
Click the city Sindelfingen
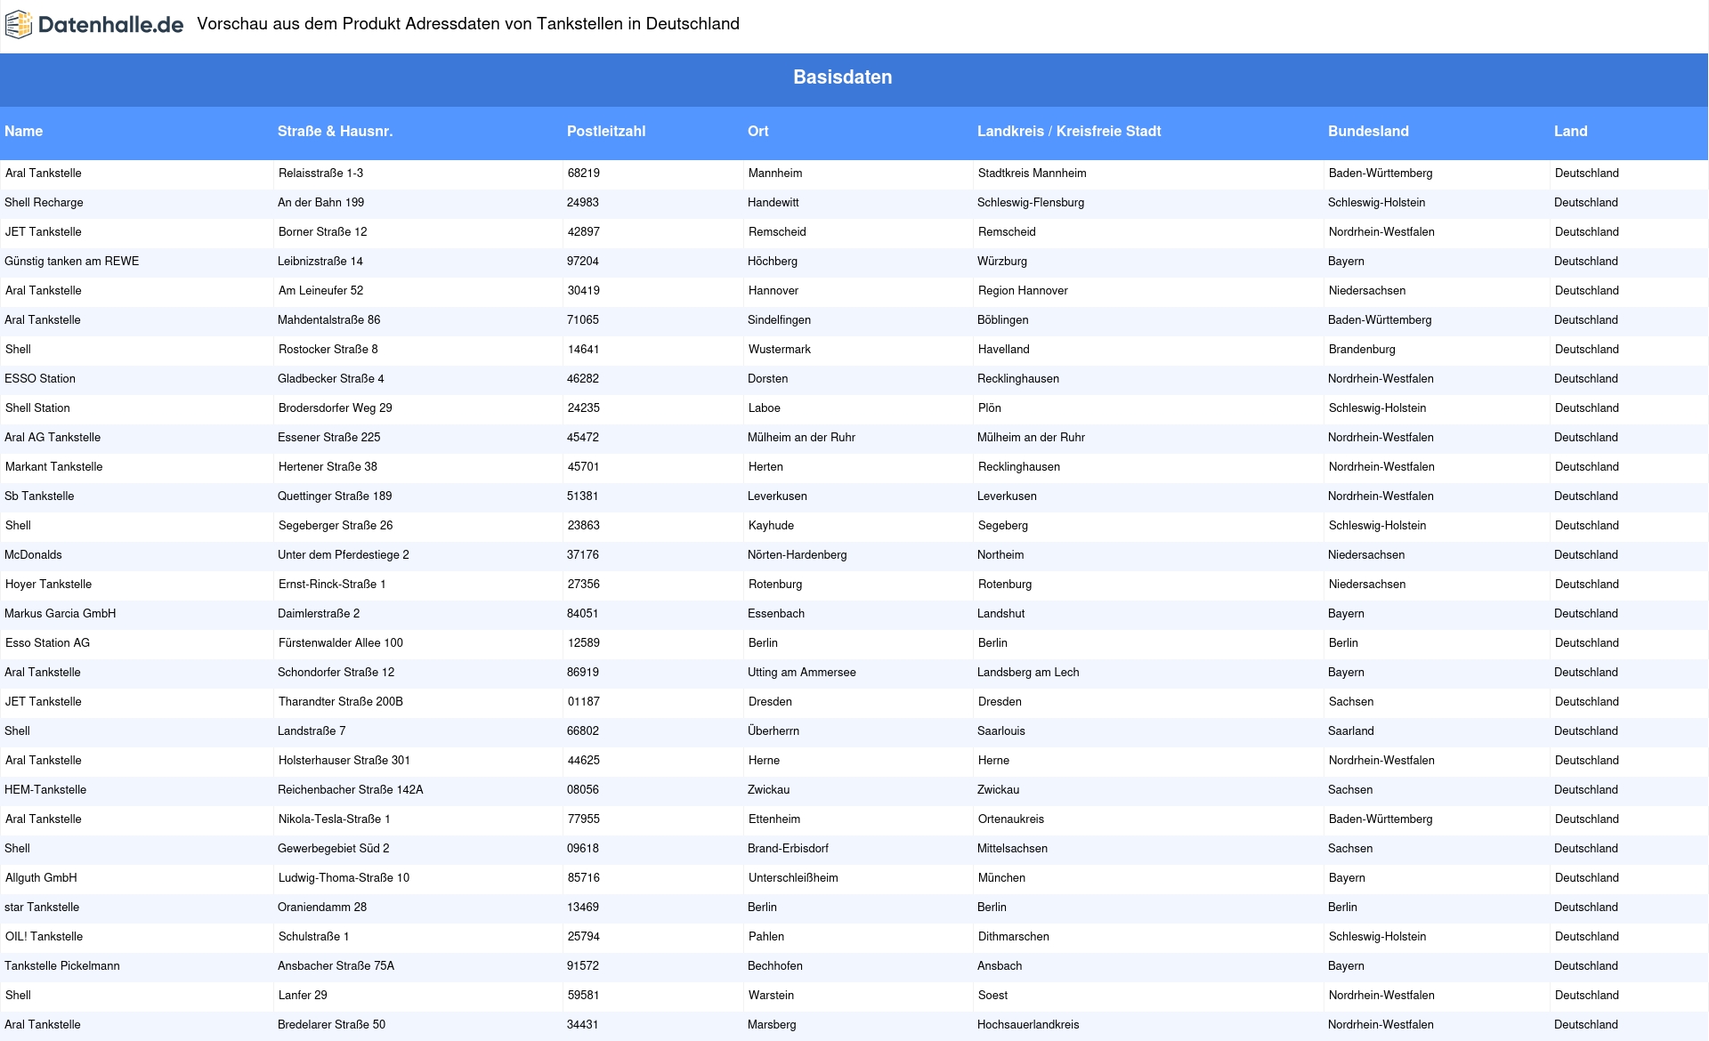(779, 320)
